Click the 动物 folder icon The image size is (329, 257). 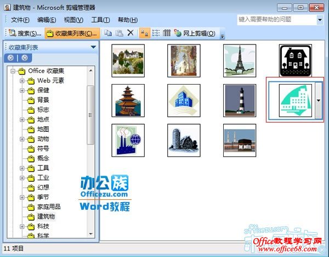click(31, 139)
